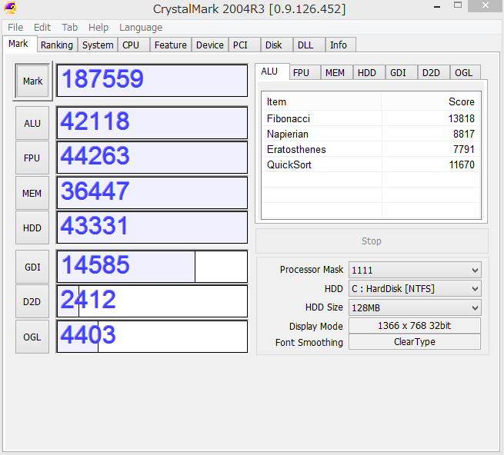The image size is (504, 455).
Task: Run the GDI benchmark button
Action: [x=32, y=267]
